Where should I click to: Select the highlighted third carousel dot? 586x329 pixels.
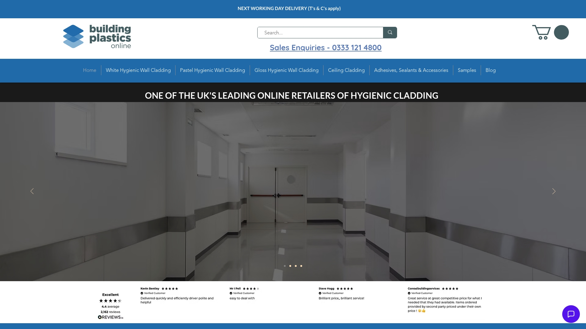pyautogui.click(x=295, y=266)
